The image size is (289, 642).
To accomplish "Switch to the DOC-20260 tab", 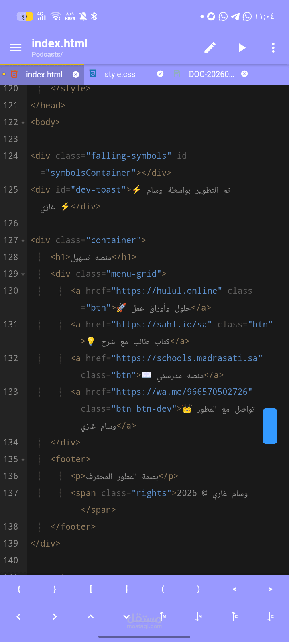I will pos(212,74).
